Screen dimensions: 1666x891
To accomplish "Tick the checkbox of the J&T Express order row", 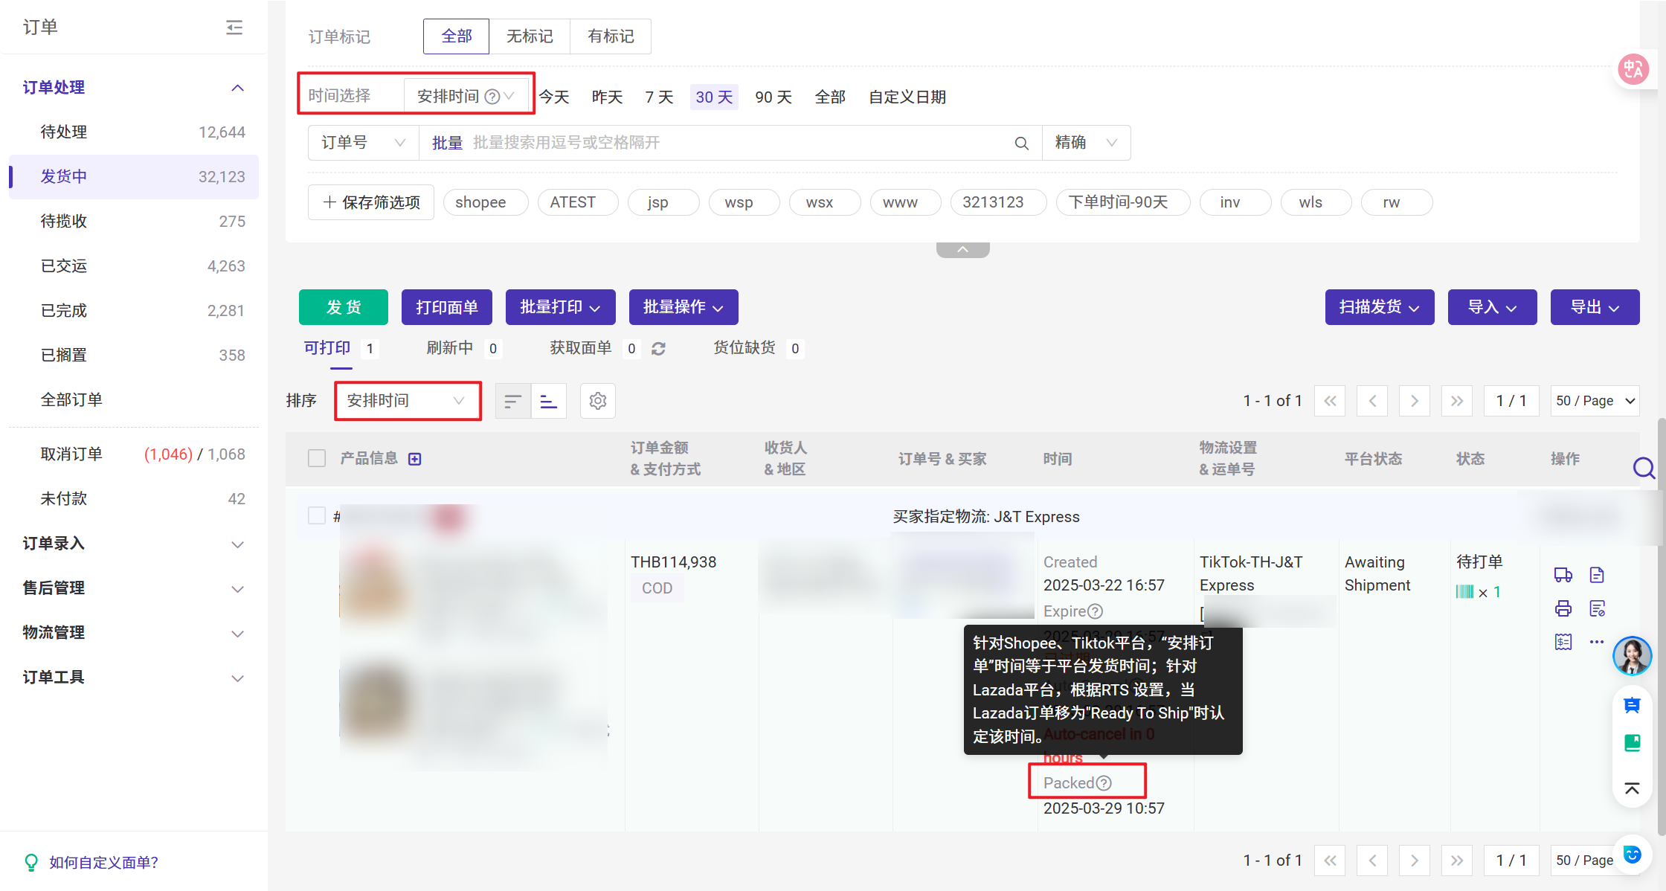I will coord(317,515).
